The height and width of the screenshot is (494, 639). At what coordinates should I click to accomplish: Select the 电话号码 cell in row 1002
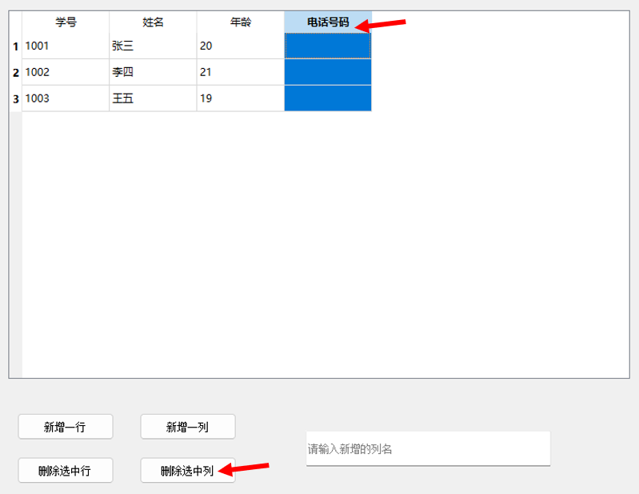pyautogui.click(x=328, y=72)
